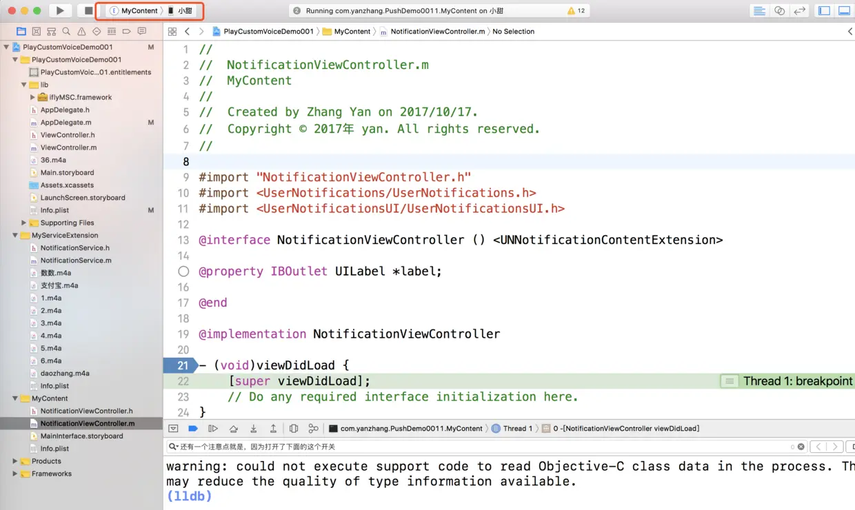Viewport: 855px width, 510px height.
Task: Open the Source Control navigator
Action: point(37,32)
